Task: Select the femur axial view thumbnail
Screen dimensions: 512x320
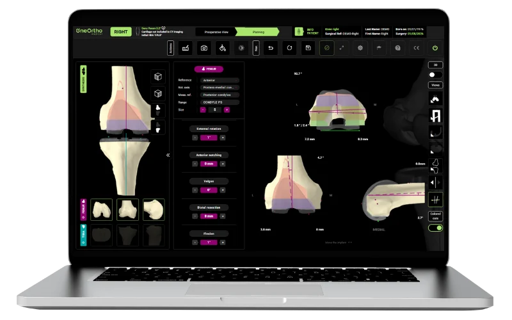Action: pyautogui.click(x=102, y=210)
